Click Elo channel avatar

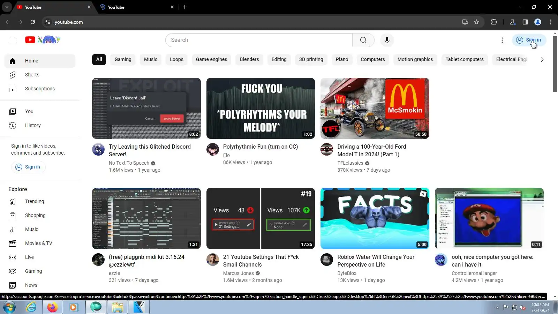[x=213, y=149]
